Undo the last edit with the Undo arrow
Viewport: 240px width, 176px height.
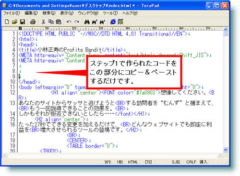[69, 22]
